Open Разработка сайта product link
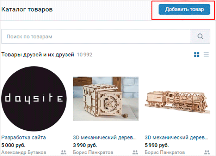 24,137
